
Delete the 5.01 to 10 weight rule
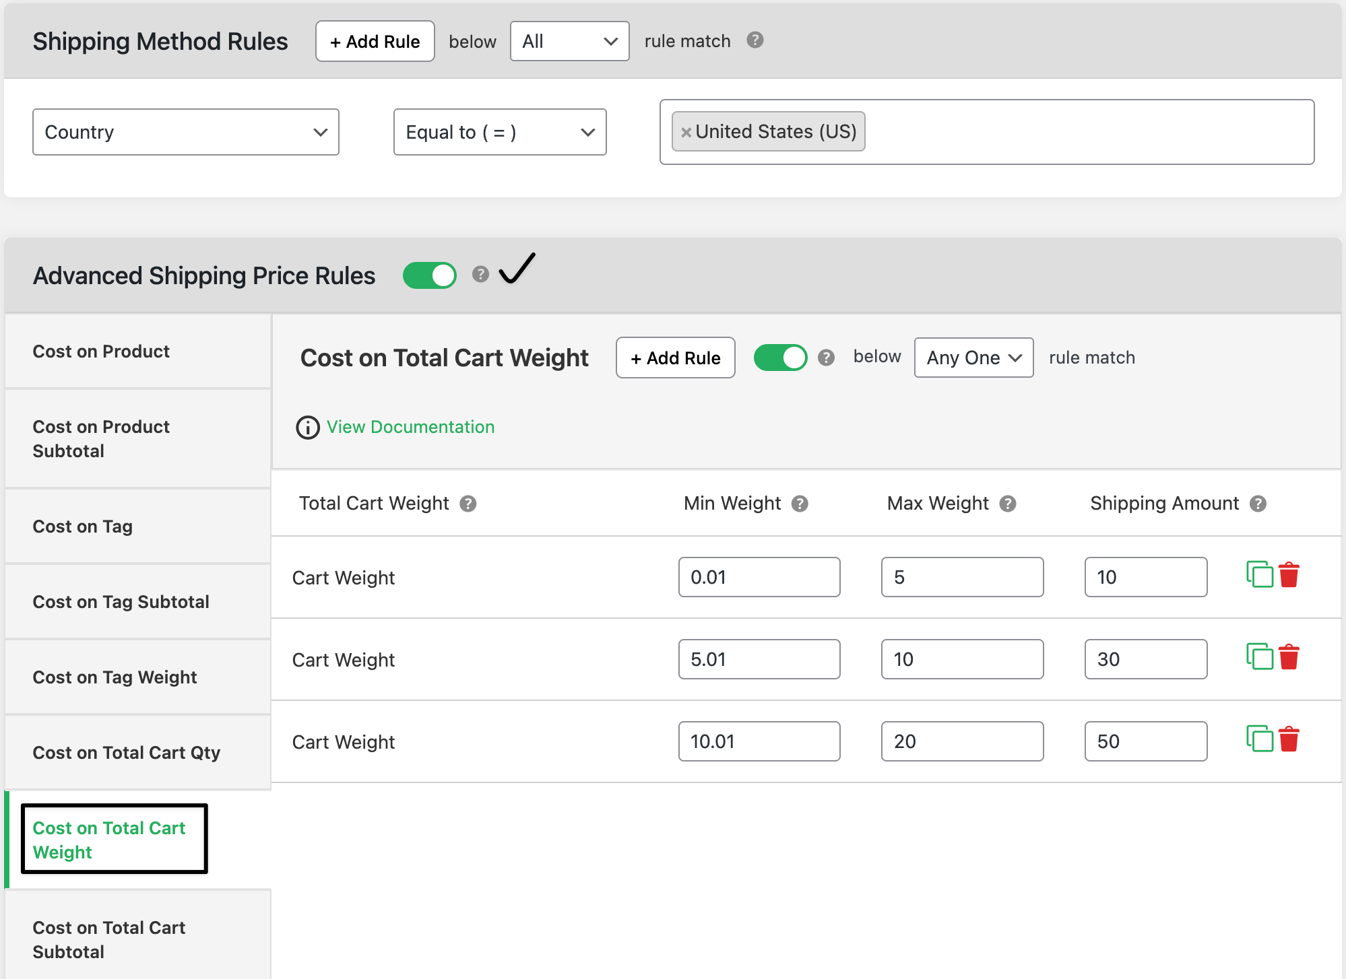click(1289, 658)
